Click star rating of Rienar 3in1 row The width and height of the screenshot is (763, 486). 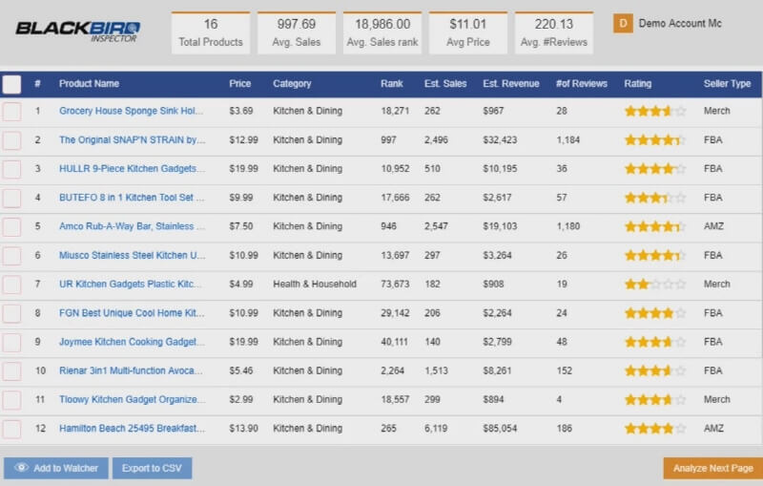click(655, 370)
